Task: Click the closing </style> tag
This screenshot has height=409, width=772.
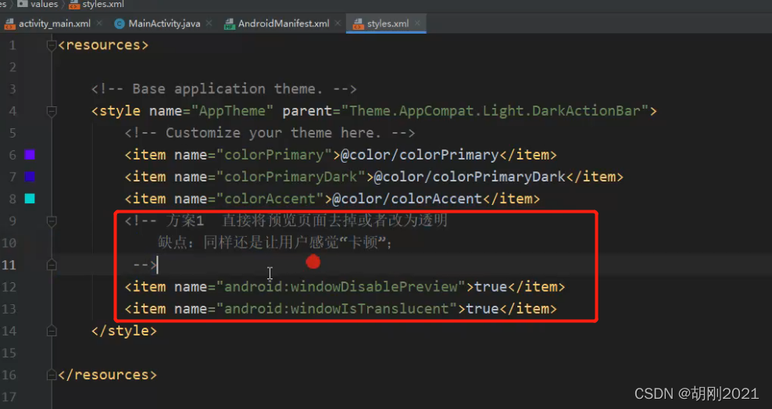Action: click(x=124, y=331)
